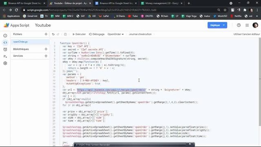
Task: Open the Netflix bookmark
Action: coord(236,16)
